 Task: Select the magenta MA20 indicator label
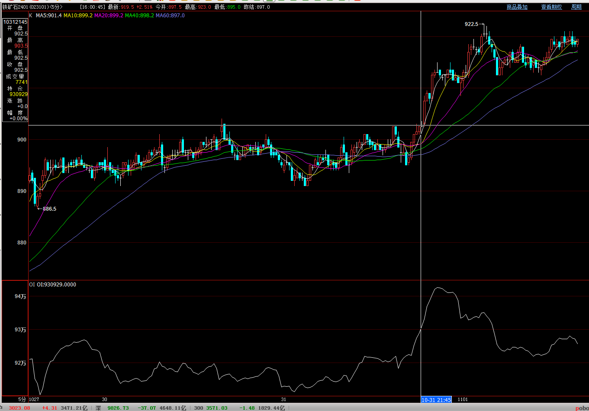[109, 16]
